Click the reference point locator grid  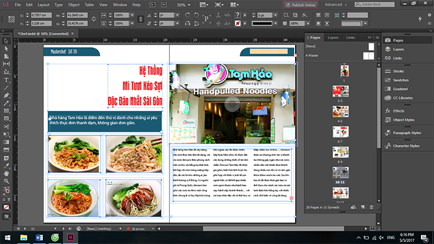[x=11, y=19]
